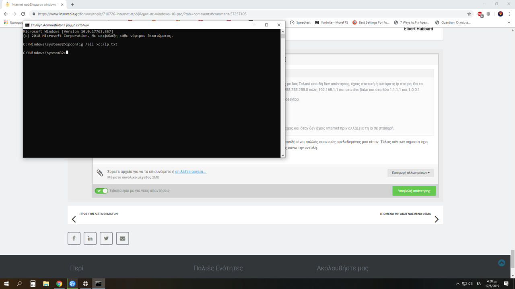Click the Ακολουθήστε μας footer heading
515x289 pixels.
pyautogui.click(x=342, y=268)
